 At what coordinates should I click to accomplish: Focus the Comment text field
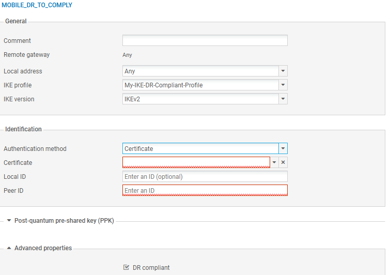(205, 41)
